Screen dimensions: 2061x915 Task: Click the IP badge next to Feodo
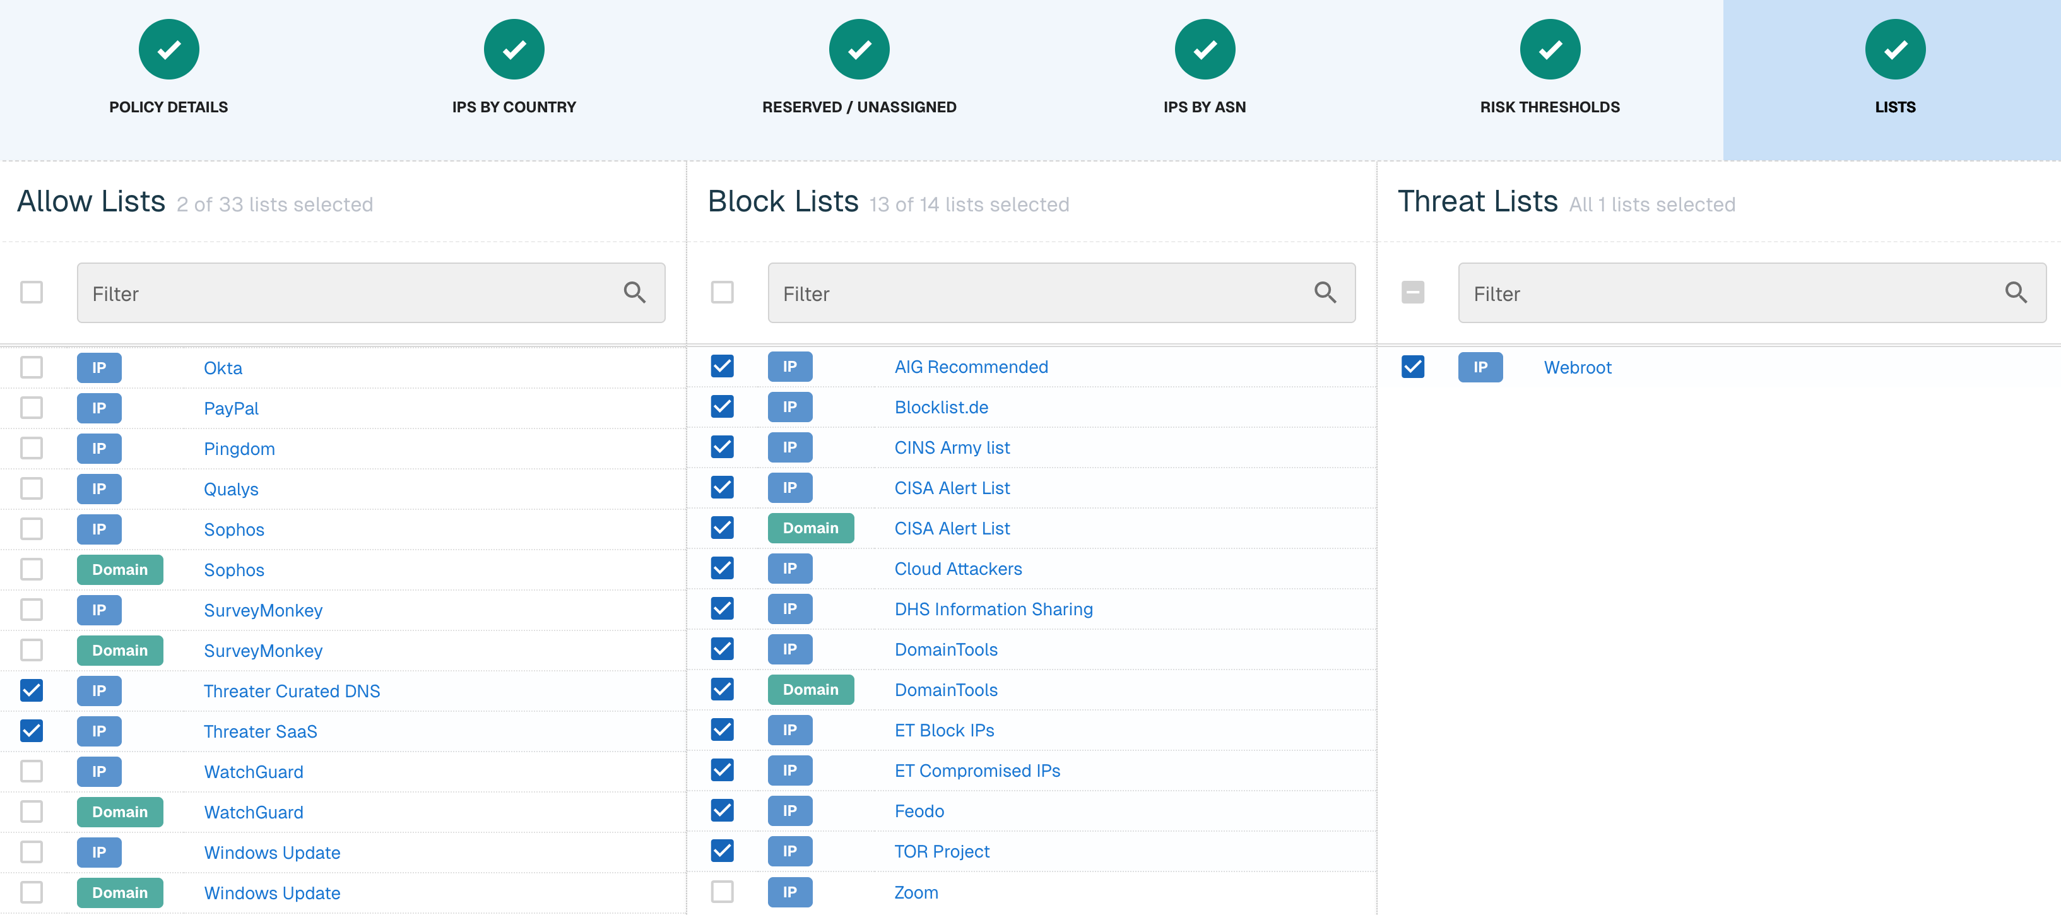pos(789,811)
